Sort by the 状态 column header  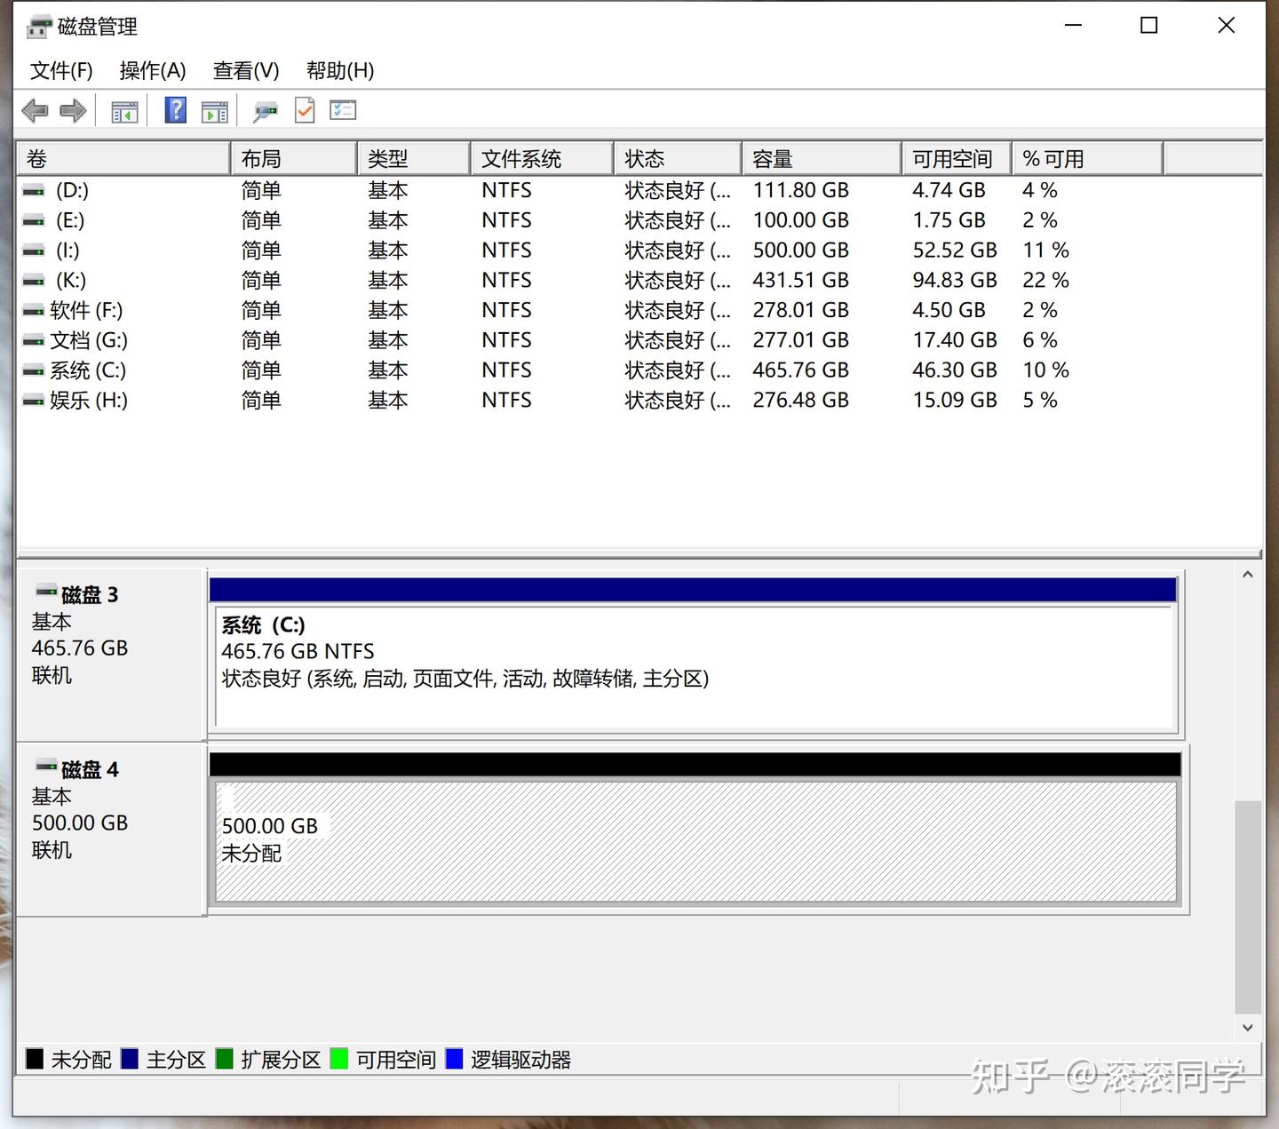pos(678,159)
